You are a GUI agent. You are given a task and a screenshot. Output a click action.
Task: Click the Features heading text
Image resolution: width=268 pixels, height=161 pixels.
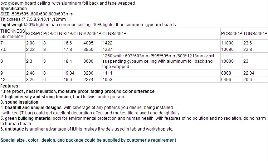[10, 86]
